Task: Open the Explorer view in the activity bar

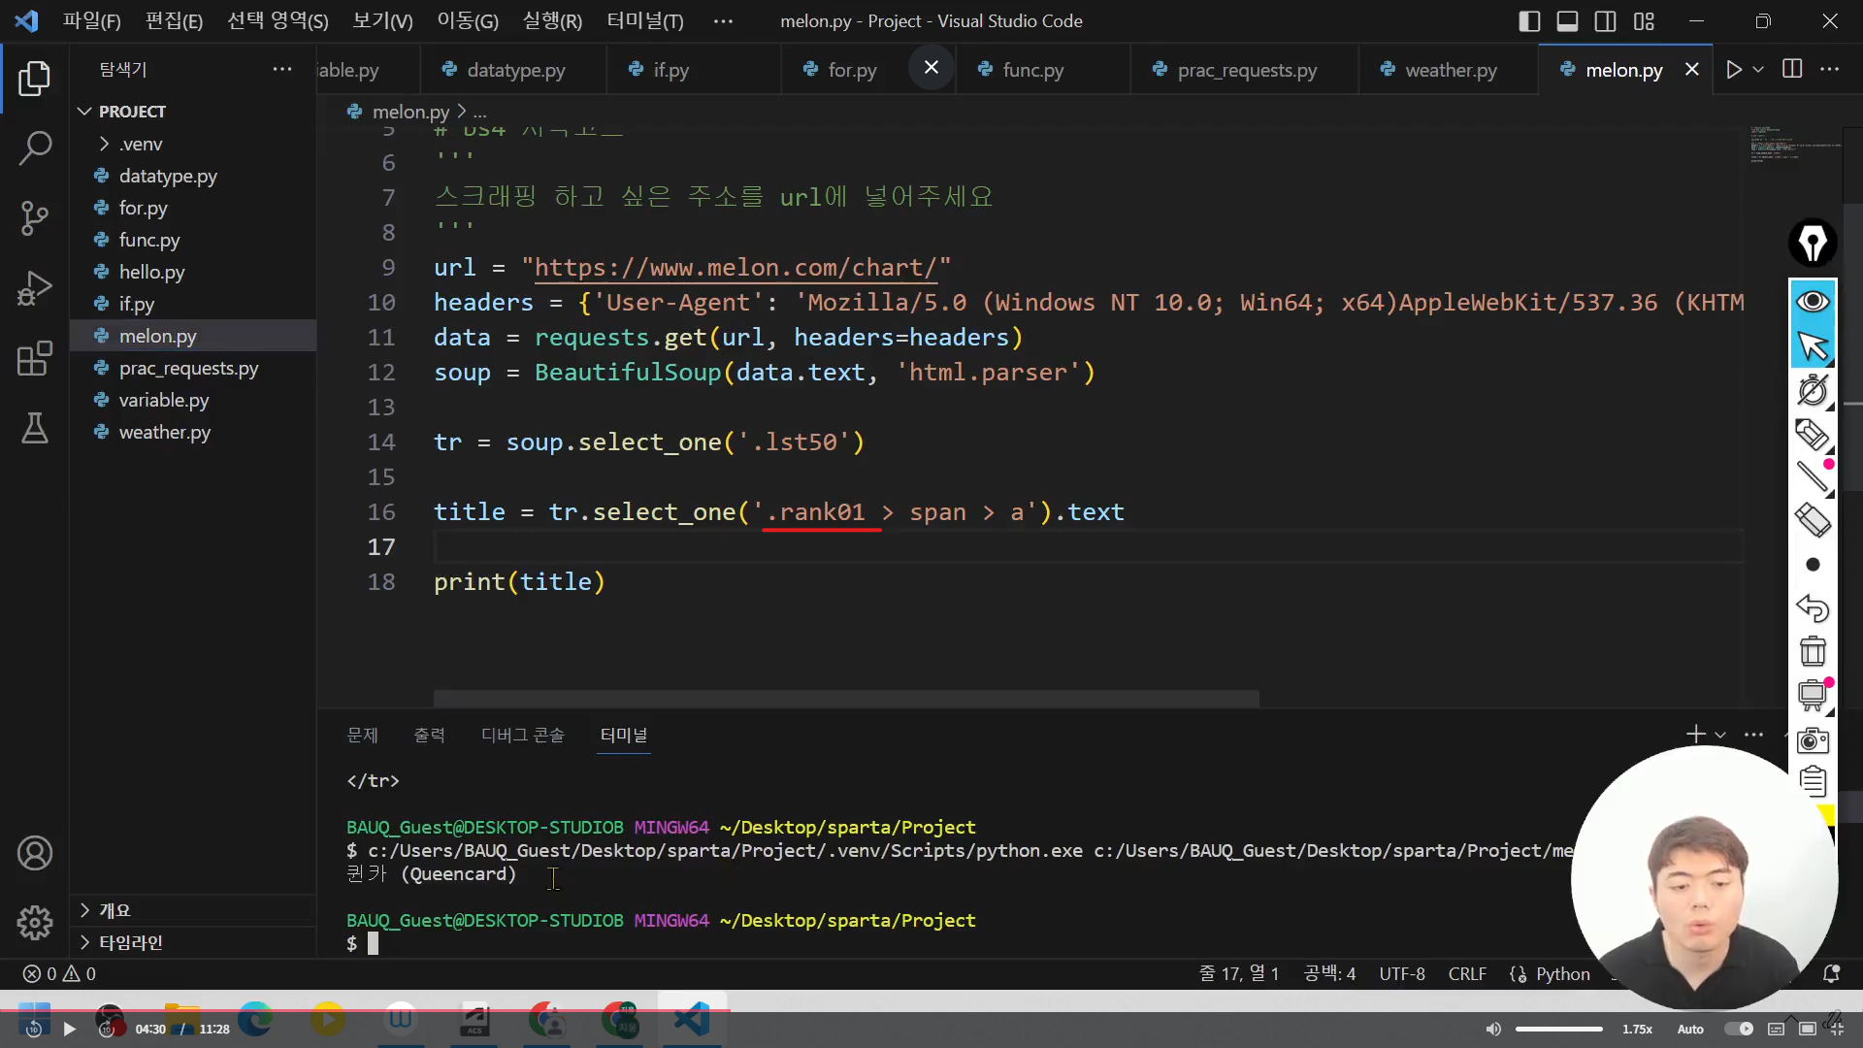Action: coord(35,78)
